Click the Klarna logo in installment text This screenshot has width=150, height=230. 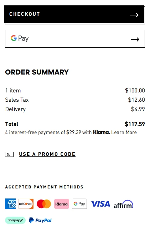click(102, 132)
